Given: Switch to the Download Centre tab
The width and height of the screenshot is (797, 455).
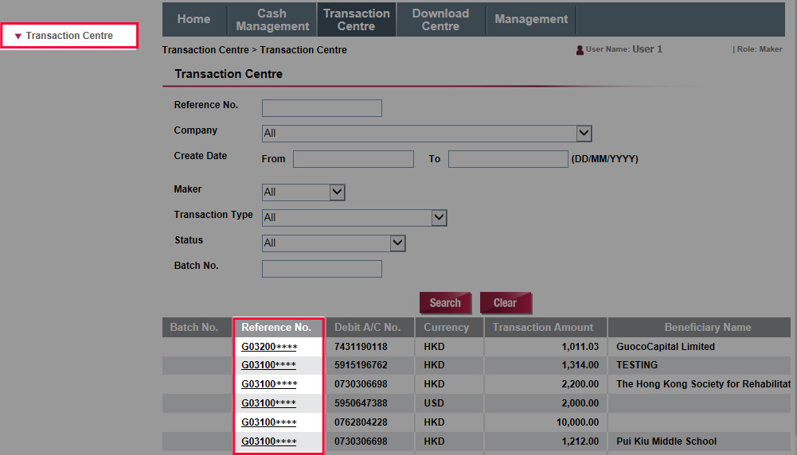Looking at the screenshot, I should pos(440,20).
